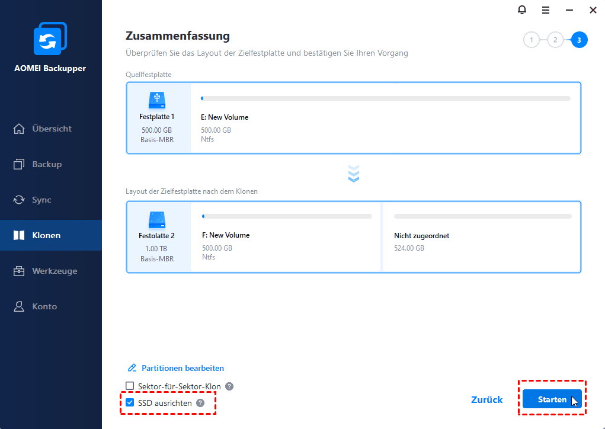605x429 pixels.
Task: Click the E: New Volume usage bar
Action: click(385, 98)
